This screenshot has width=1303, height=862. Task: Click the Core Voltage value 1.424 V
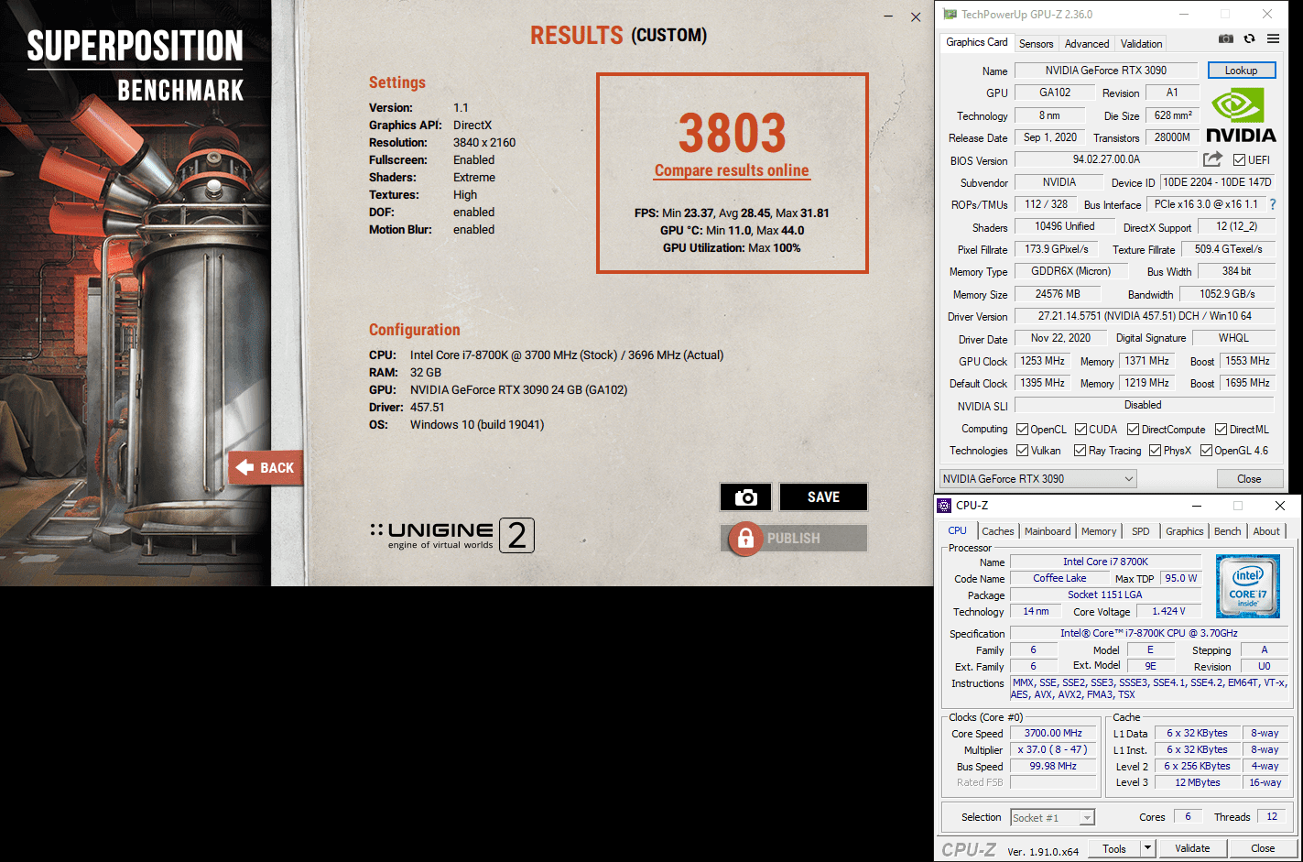pos(1168,611)
